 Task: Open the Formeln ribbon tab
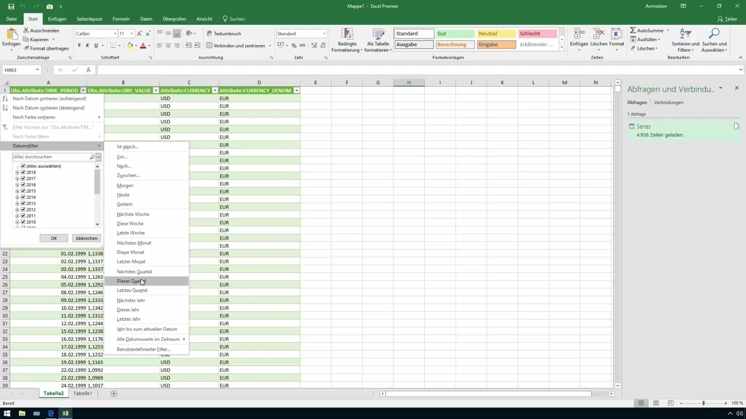click(121, 19)
